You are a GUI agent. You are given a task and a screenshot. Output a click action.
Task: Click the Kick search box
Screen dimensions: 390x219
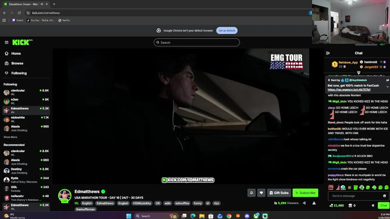[x=197, y=43]
